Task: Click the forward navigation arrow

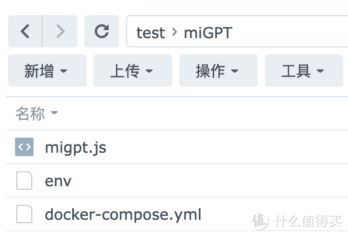Action: coord(60,32)
